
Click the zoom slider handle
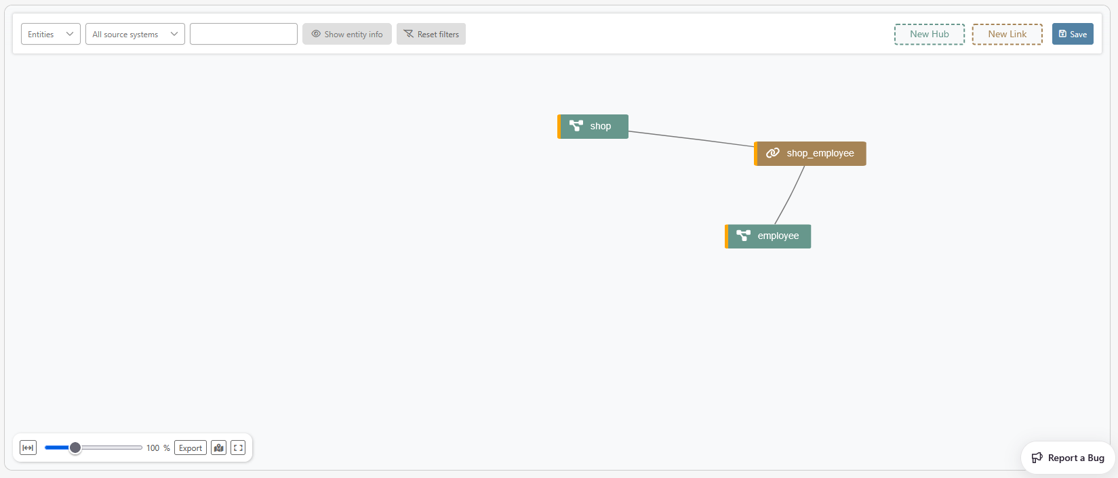pyautogui.click(x=75, y=448)
